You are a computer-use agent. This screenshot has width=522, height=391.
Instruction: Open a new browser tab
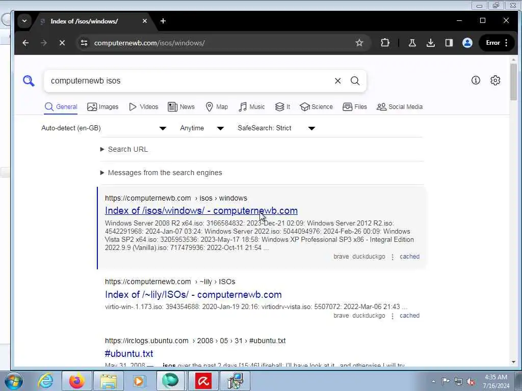(x=163, y=21)
